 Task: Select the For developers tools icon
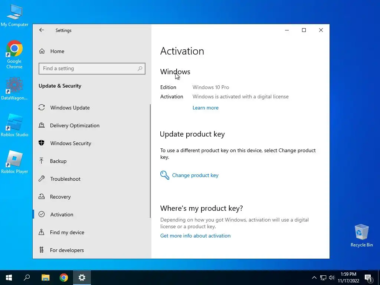tap(42, 250)
